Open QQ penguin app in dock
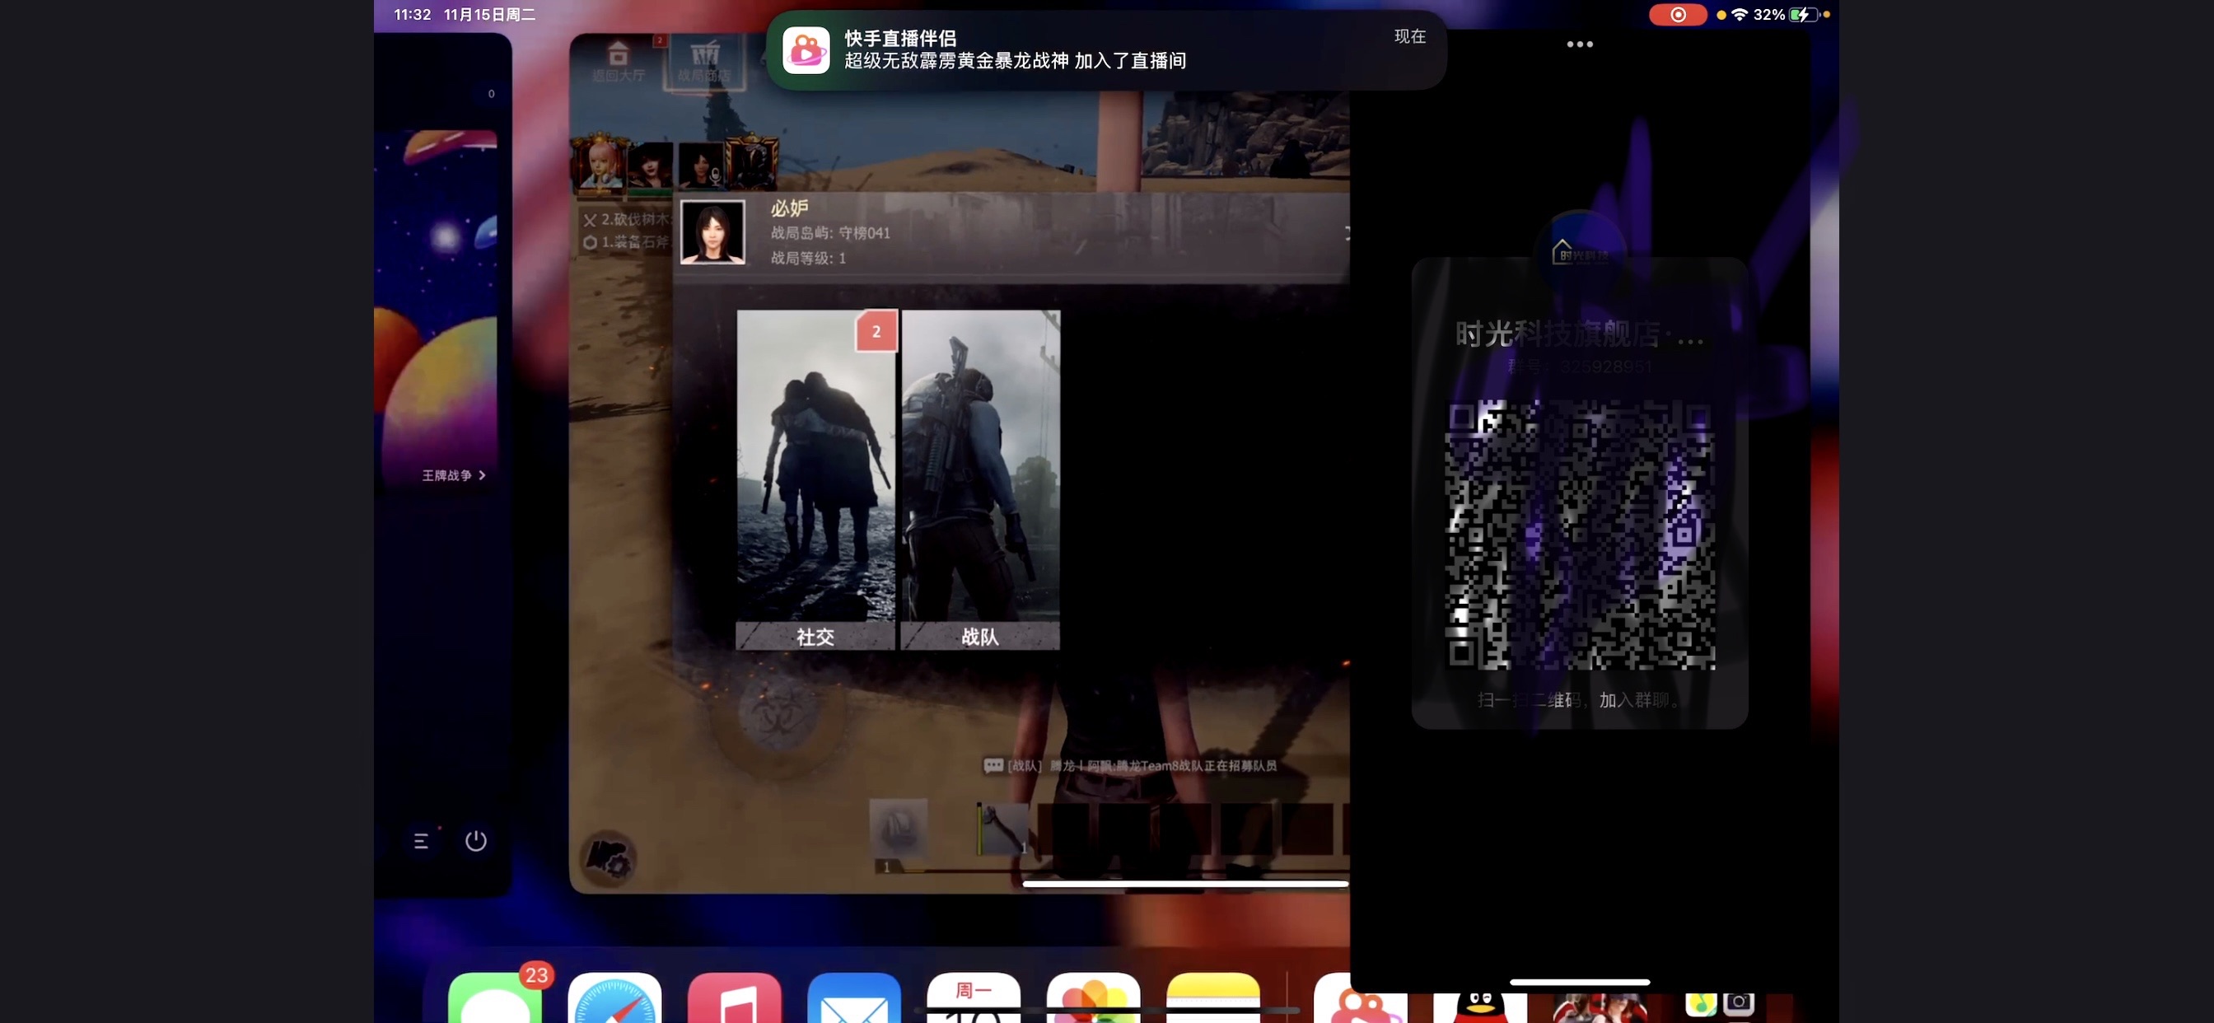This screenshot has height=1023, width=2214. [x=1480, y=1006]
